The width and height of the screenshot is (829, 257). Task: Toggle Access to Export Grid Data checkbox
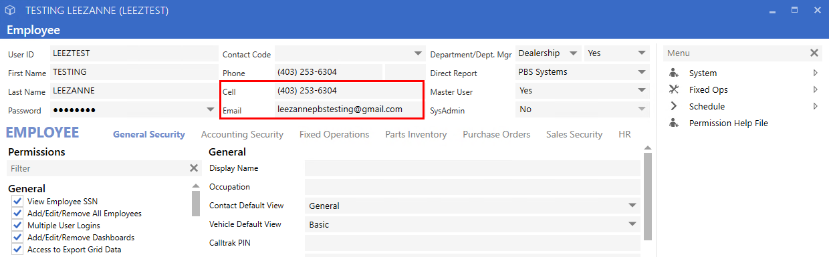(x=17, y=249)
